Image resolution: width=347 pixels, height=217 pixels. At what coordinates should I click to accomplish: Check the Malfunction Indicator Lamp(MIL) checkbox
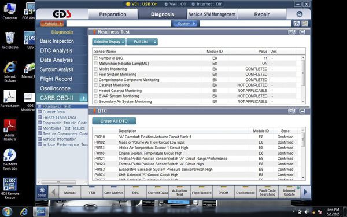pos(95,64)
